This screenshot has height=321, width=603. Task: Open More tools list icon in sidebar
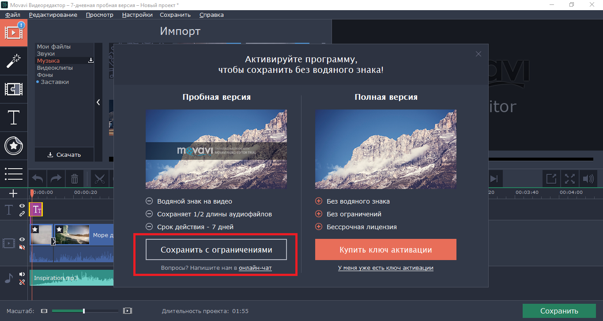tap(14, 174)
